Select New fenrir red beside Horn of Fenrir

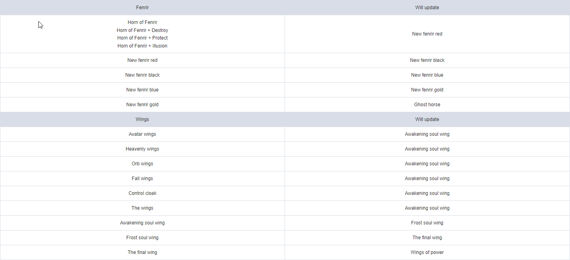tap(427, 34)
